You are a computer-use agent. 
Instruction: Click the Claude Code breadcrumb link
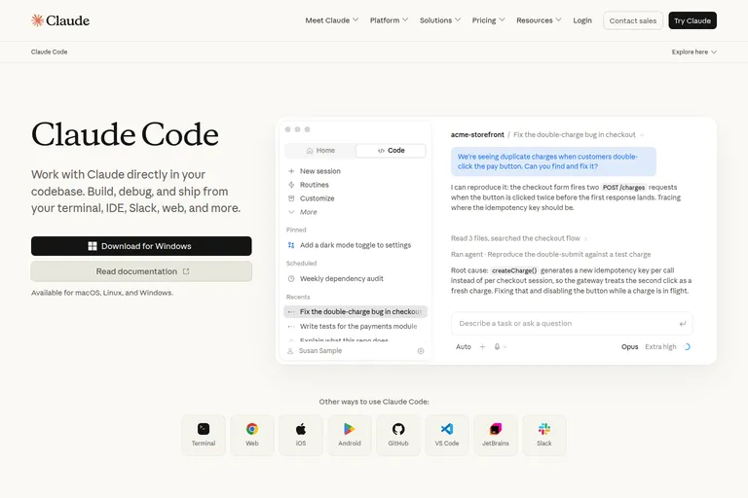(49, 52)
